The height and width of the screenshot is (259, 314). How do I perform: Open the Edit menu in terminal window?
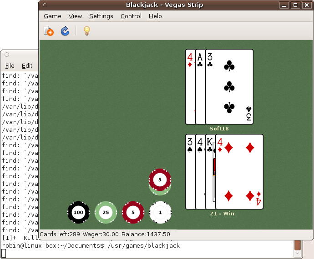[x=27, y=65]
